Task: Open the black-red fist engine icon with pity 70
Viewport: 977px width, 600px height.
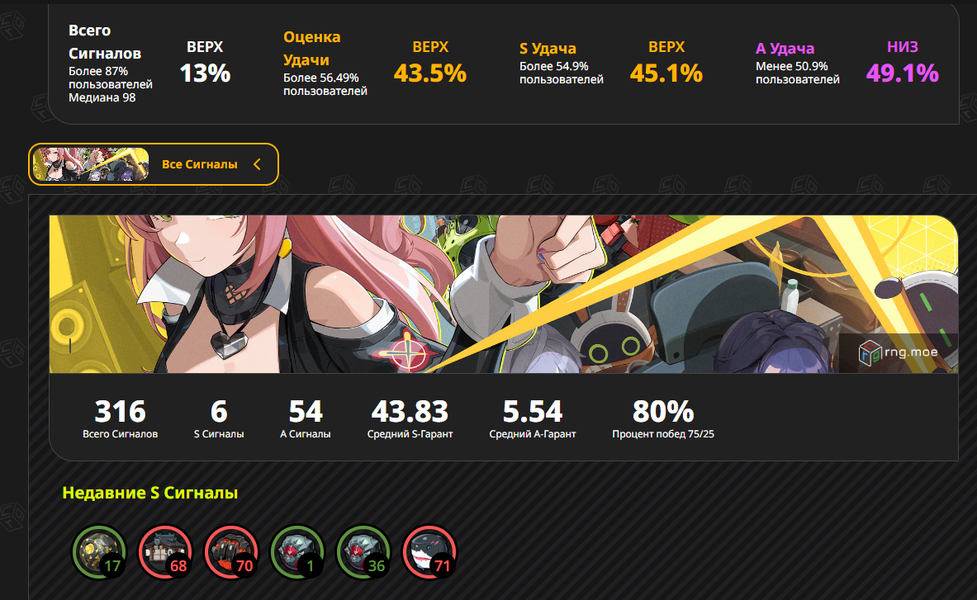Action: click(x=232, y=553)
